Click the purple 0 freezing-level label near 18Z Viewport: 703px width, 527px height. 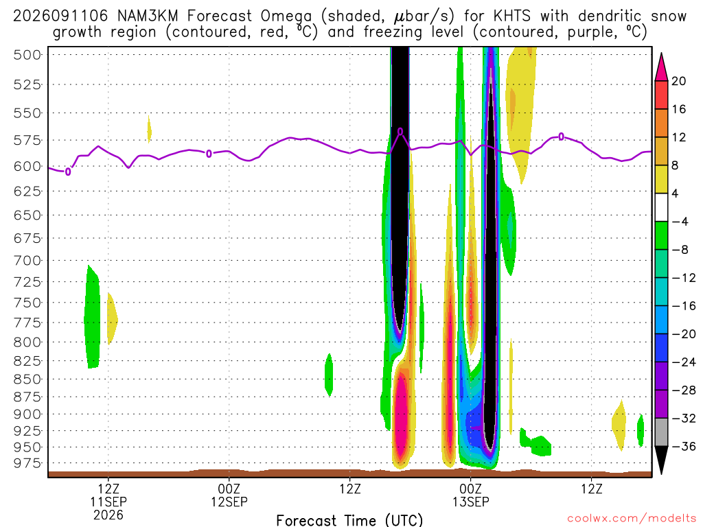[400, 132]
